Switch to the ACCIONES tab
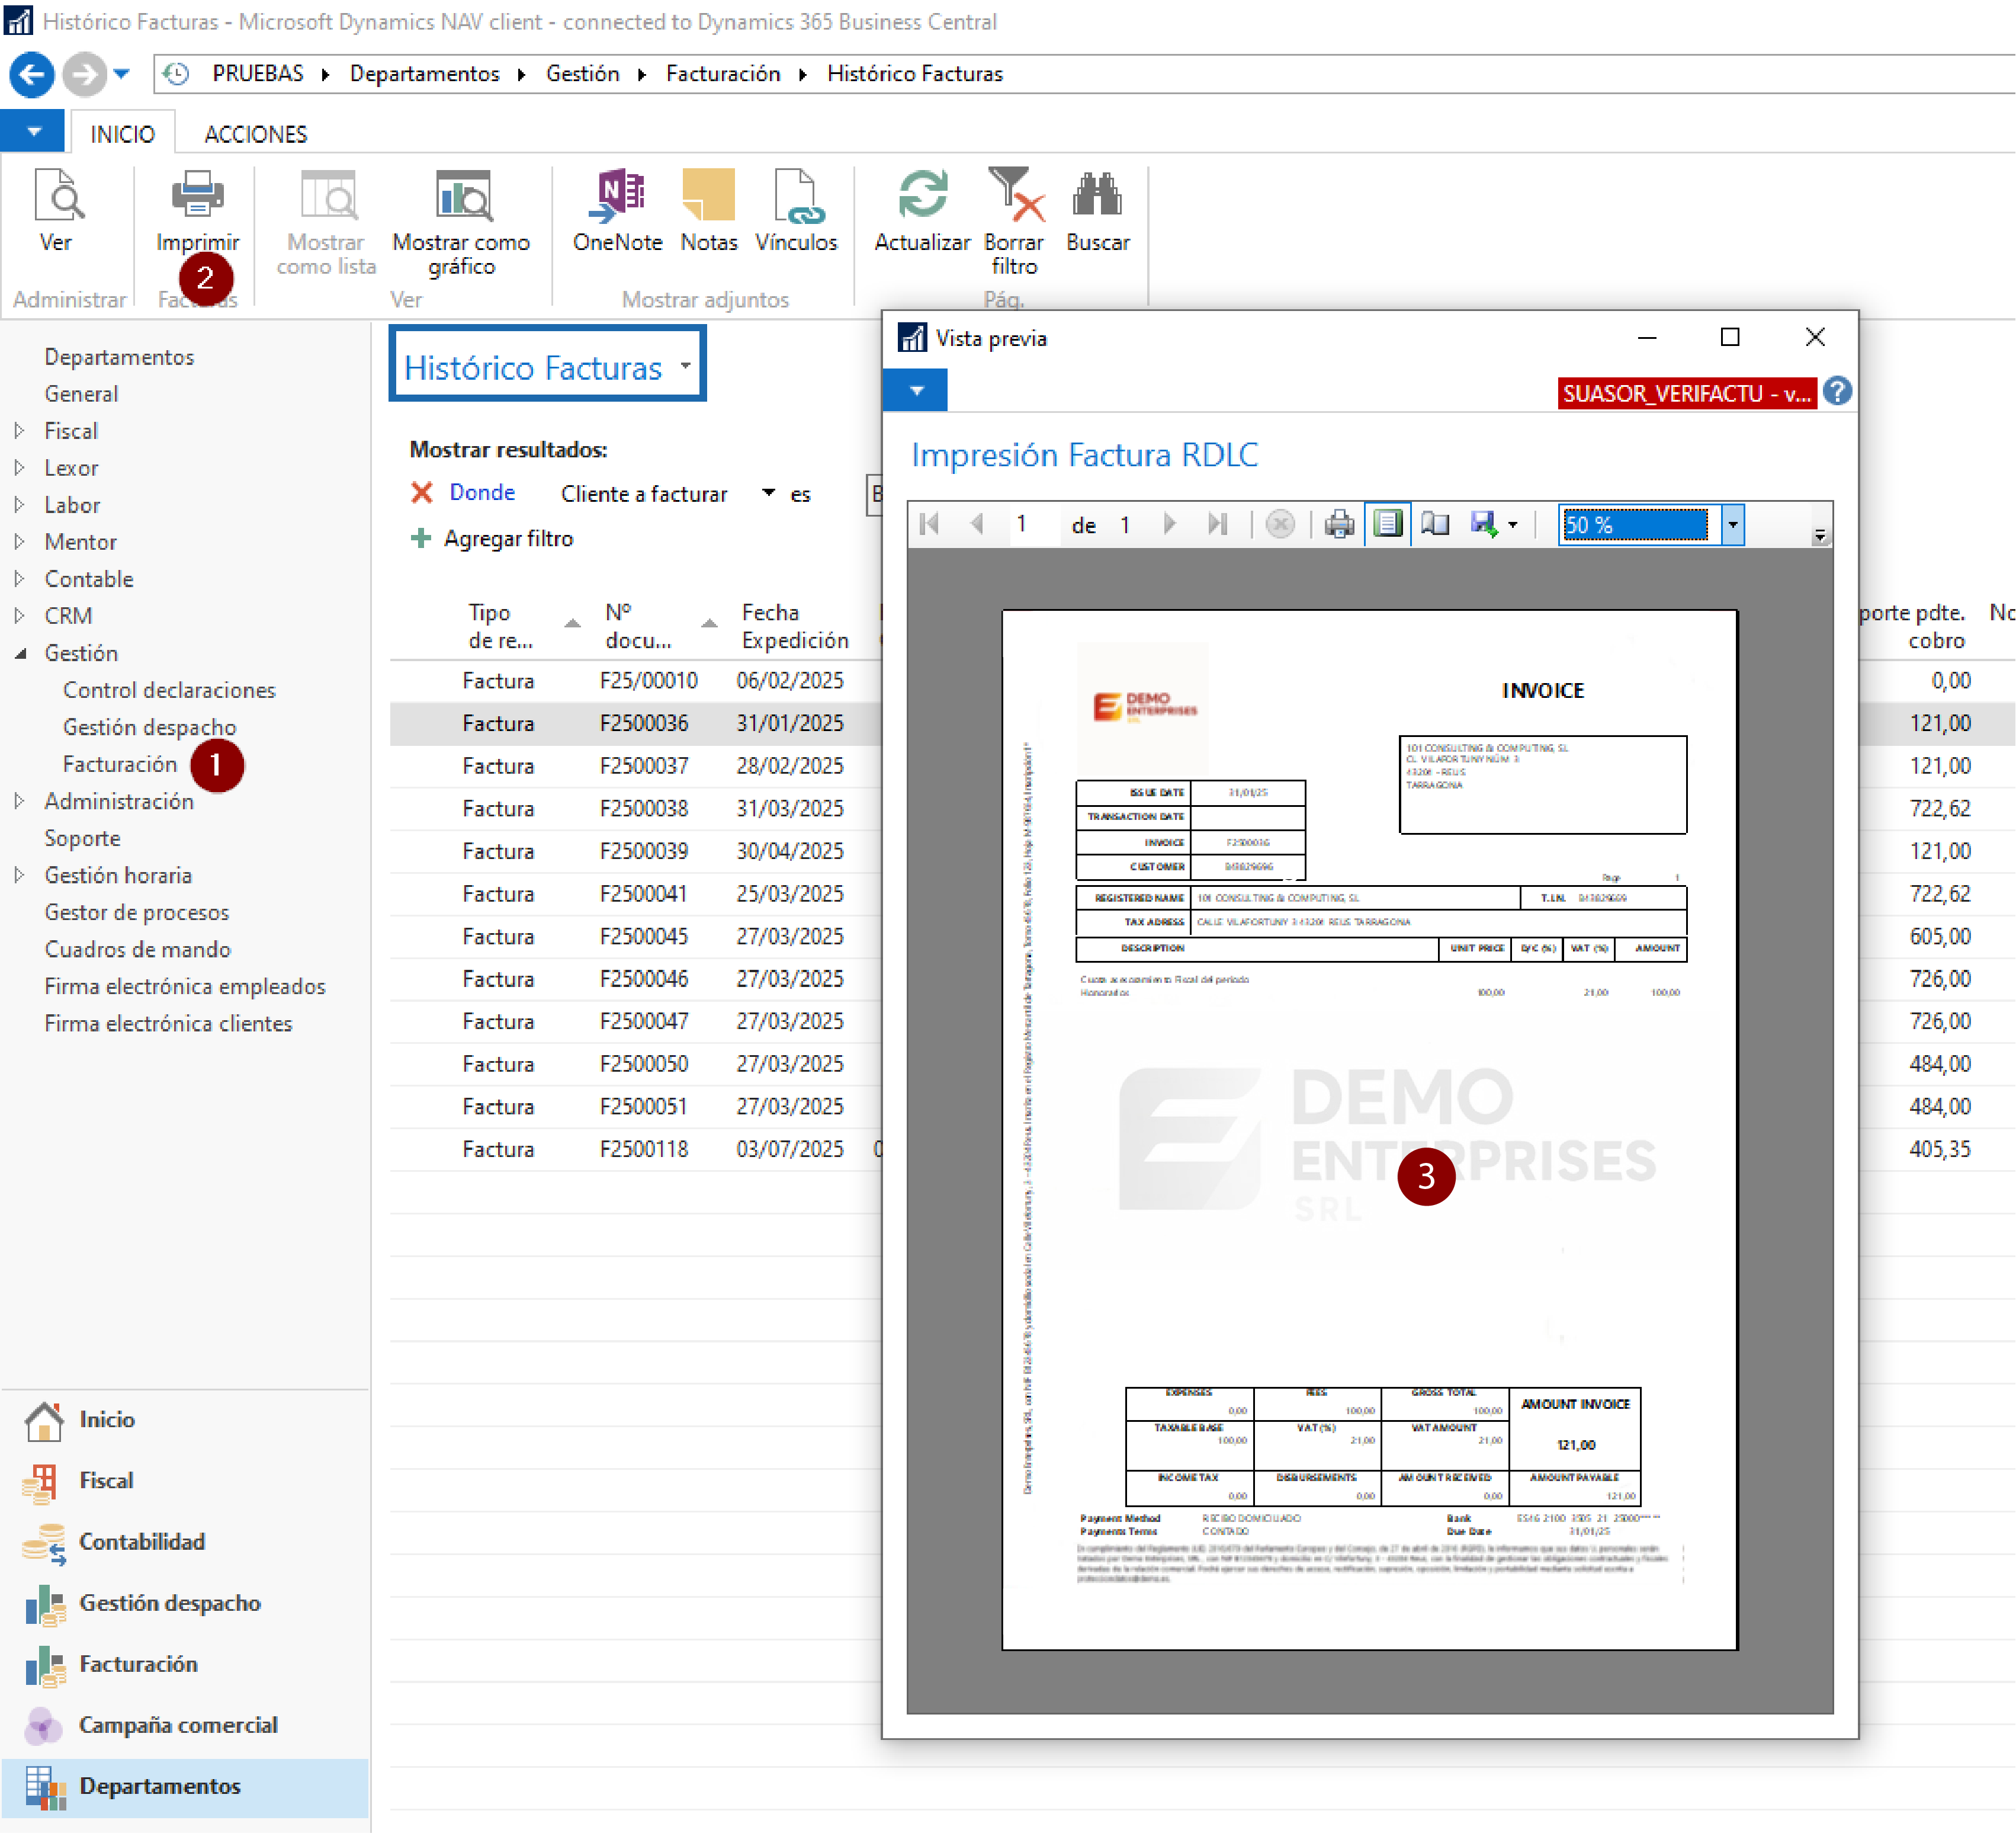This screenshot has height=1833, width=2016. (x=255, y=134)
